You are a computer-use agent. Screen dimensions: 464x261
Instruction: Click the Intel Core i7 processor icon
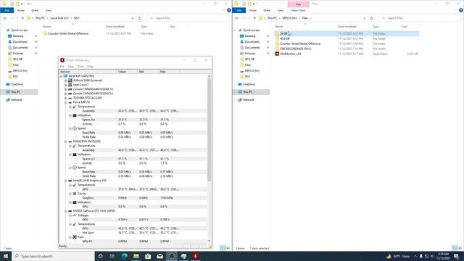70,85
